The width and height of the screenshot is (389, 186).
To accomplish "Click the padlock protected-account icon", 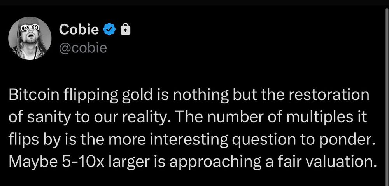I will click(125, 30).
